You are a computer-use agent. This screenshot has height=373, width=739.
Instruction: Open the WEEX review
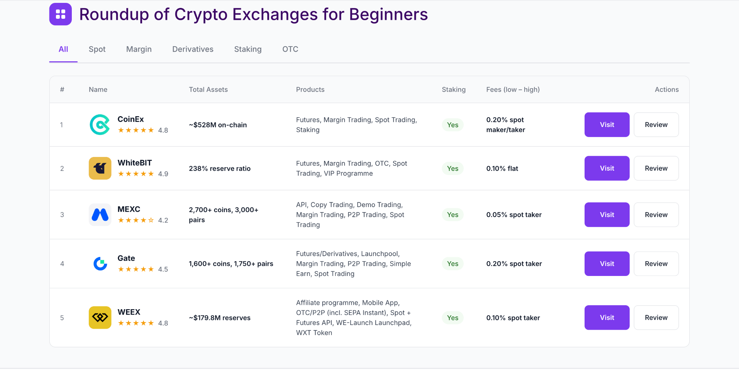(x=656, y=318)
